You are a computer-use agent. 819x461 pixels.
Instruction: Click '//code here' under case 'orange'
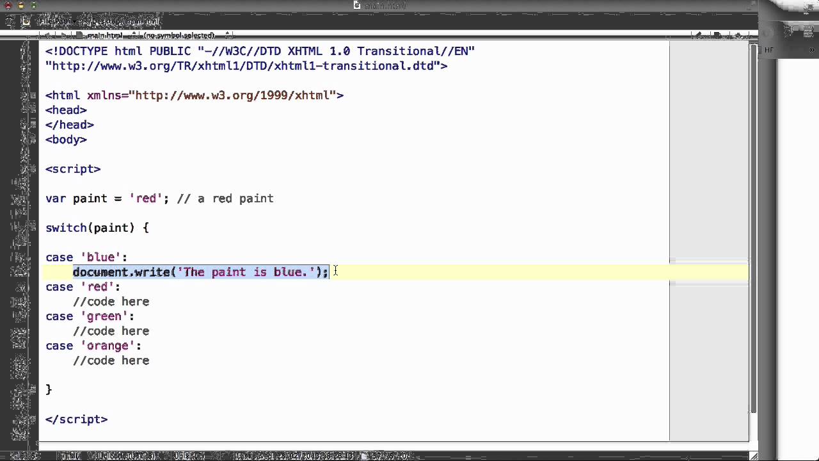111,360
